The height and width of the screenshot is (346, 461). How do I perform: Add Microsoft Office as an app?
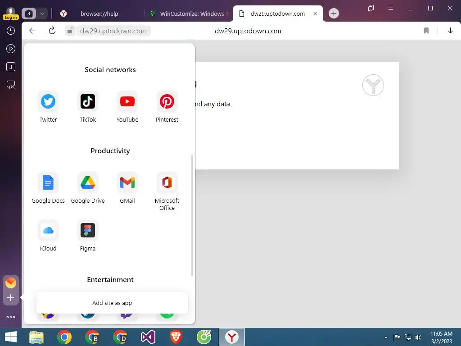pyautogui.click(x=167, y=182)
